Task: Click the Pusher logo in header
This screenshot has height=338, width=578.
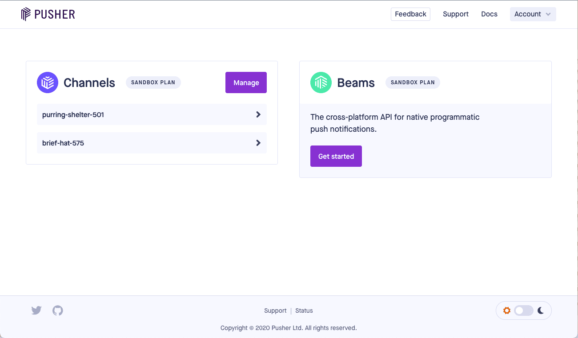Action: click(x=48, y=14)
